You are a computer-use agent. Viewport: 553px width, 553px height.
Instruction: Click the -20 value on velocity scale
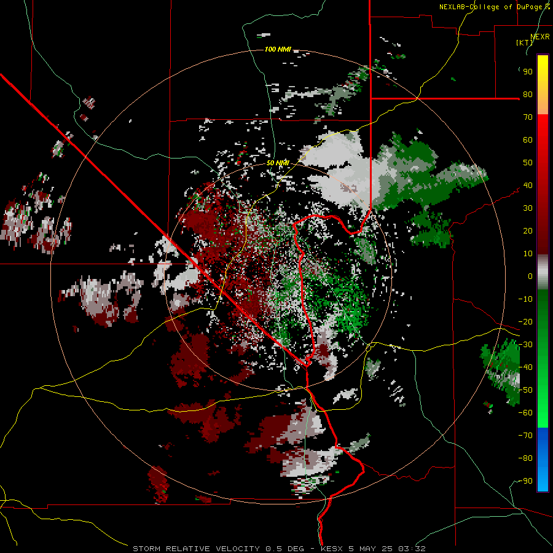(x=525, y=322)
